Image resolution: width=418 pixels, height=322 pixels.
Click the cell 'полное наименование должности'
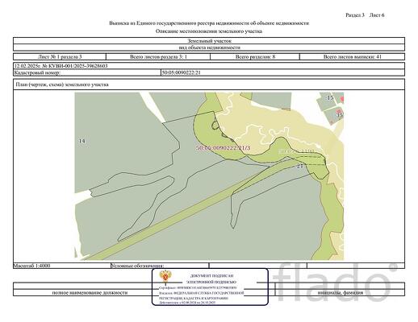point(90,293)
